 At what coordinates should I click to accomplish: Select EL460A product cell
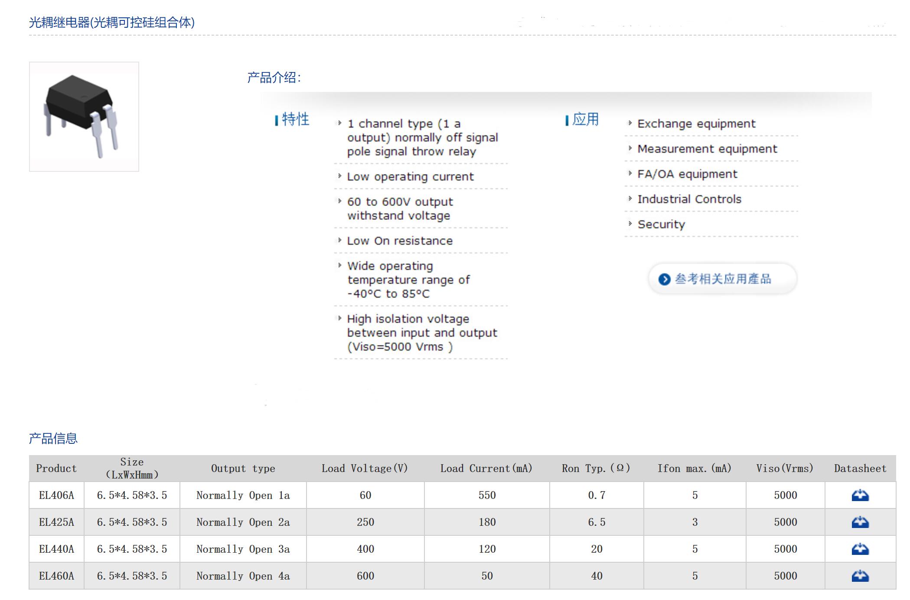[56, 576]
